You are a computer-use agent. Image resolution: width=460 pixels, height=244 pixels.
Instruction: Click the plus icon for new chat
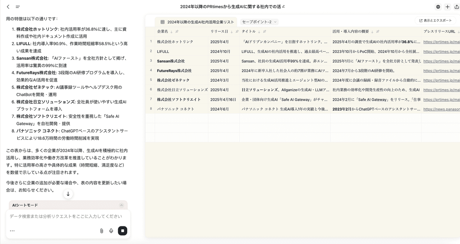click(x=447, y=7)
